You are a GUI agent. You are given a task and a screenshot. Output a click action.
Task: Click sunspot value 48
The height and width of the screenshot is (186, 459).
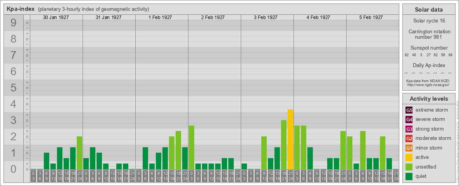click(414, 55)
